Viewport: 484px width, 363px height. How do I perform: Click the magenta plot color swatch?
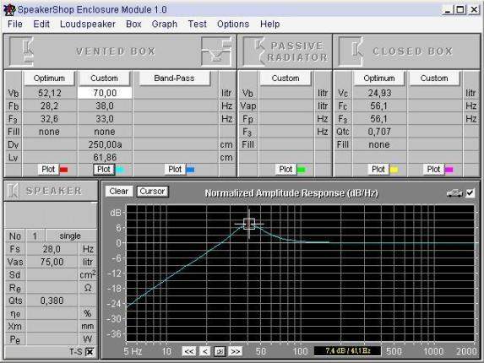(449, 170)
